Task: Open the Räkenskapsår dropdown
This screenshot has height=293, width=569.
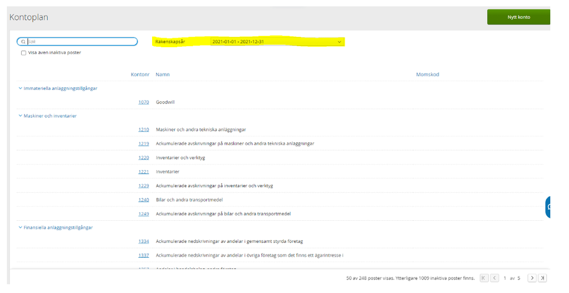Action: tap(276, 42)
